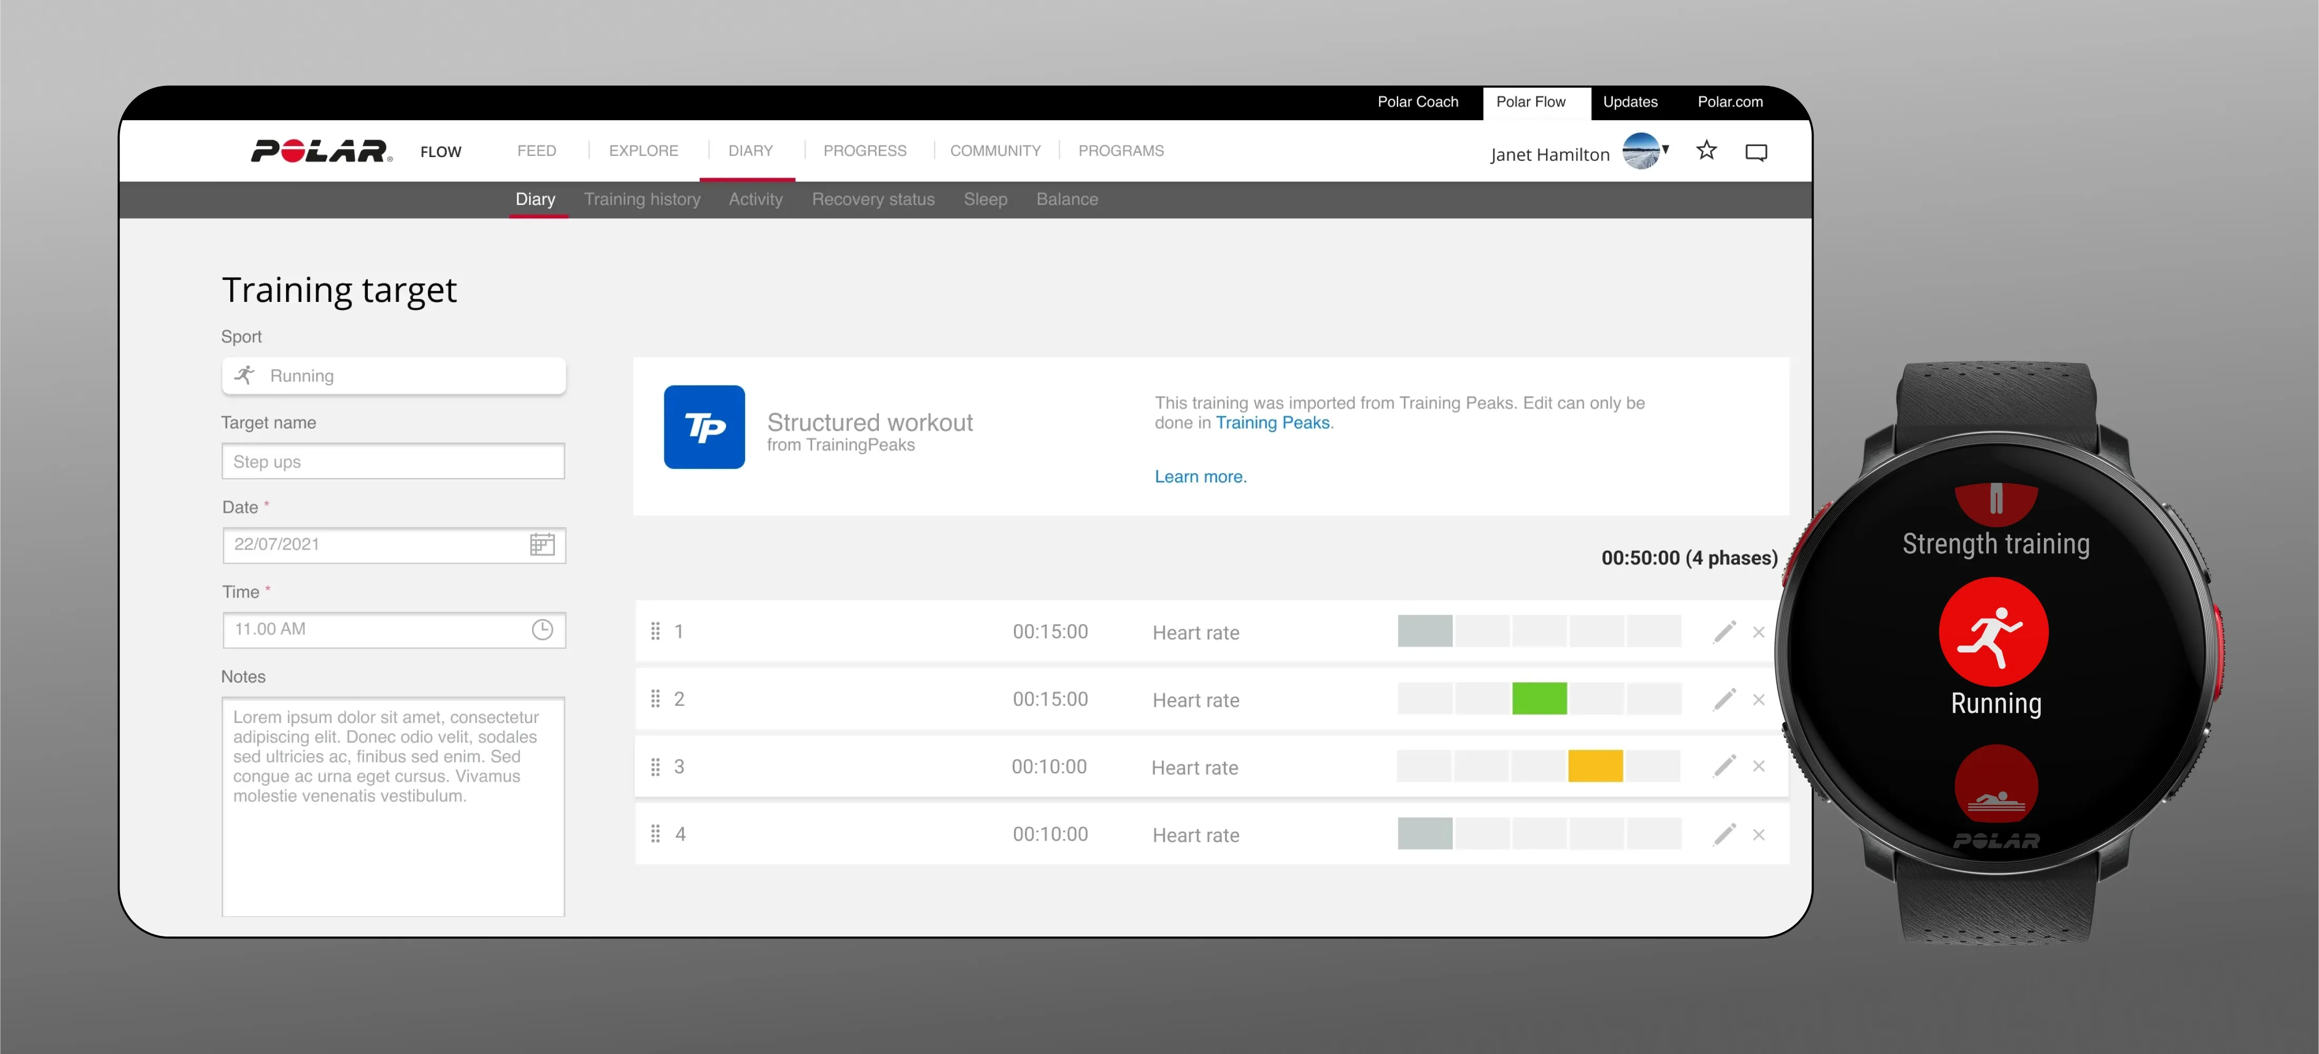Open the Training Peaks link
2319x1054 pixels.
(1272, 423)
